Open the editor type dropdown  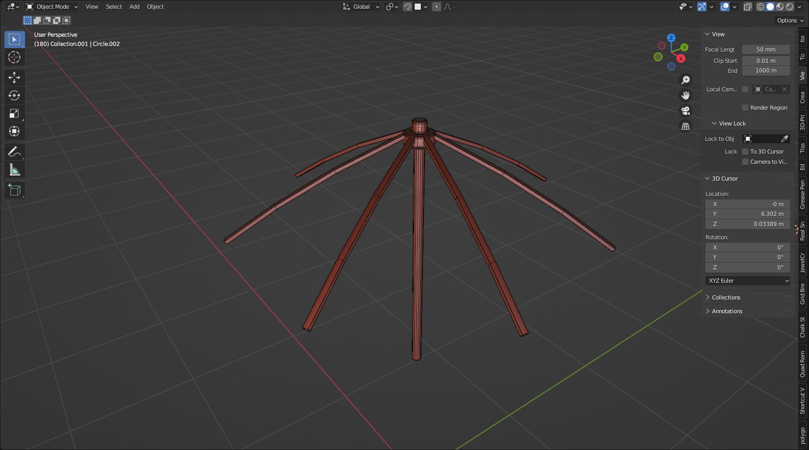13,7
